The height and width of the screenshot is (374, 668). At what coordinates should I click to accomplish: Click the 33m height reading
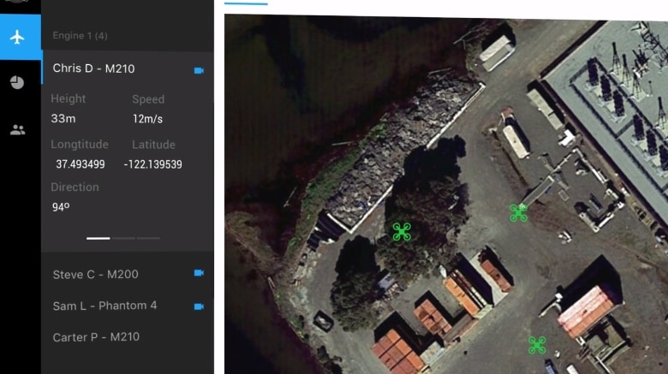coord(63,119)
